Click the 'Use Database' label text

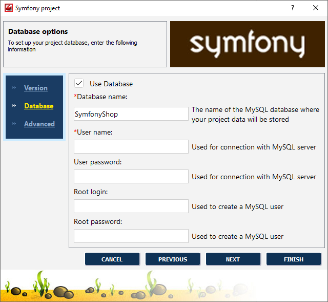pos(111,84)
